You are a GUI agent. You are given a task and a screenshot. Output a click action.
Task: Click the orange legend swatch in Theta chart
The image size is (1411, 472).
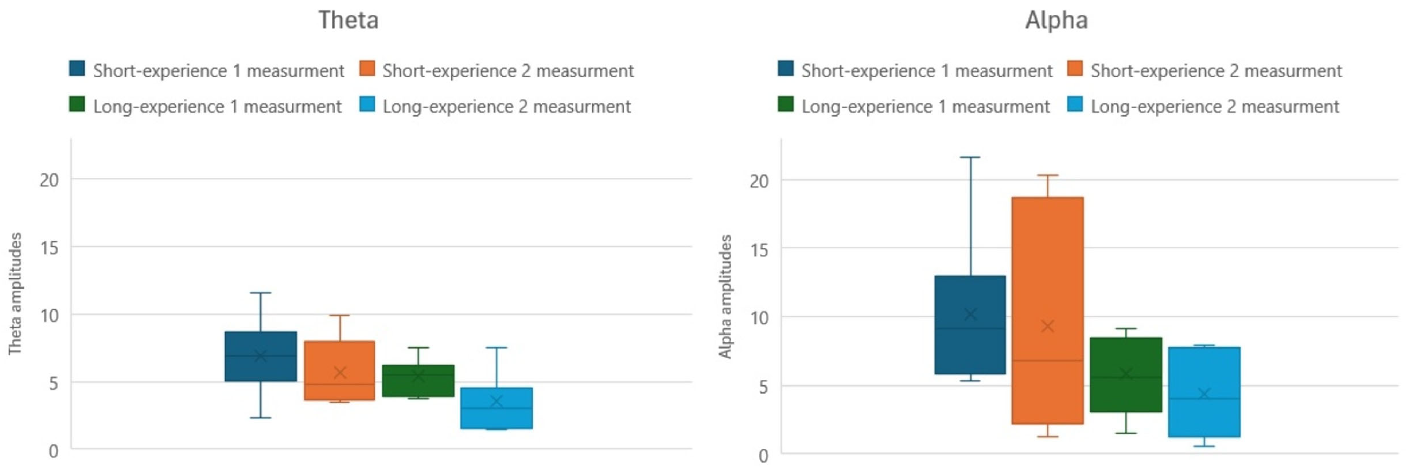pos(367,69)
